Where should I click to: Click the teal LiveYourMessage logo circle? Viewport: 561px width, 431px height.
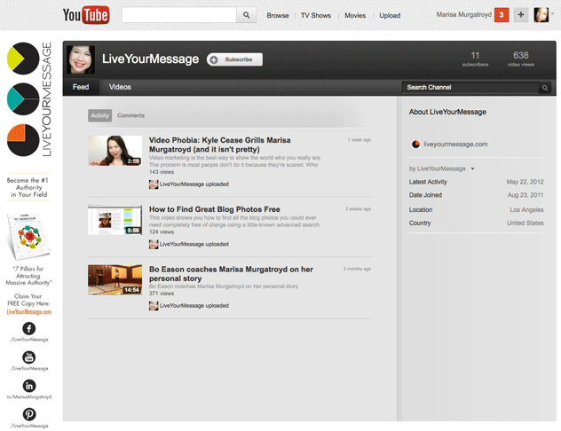23,99
